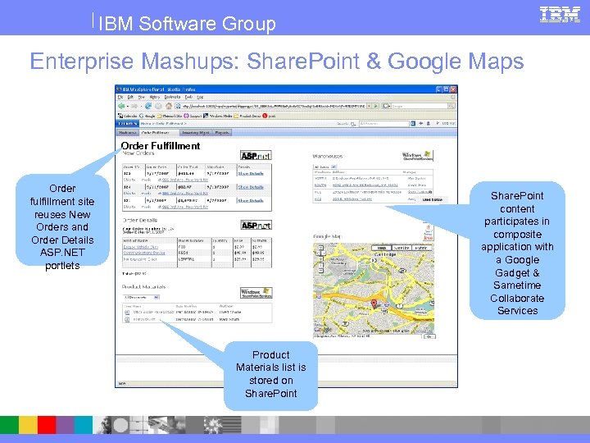The height and width of the screenshot is (443, 590).
Task: Click the Go arrow beside the address bar
Action: (376, 106)
